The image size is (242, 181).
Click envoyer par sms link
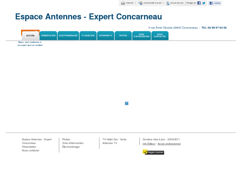177,3
